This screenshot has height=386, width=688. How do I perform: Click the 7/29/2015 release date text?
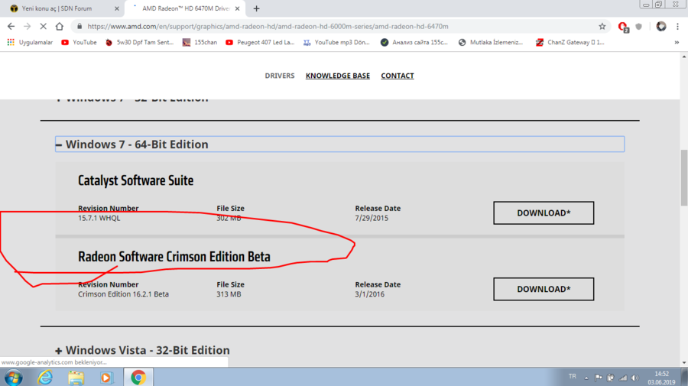372,218
